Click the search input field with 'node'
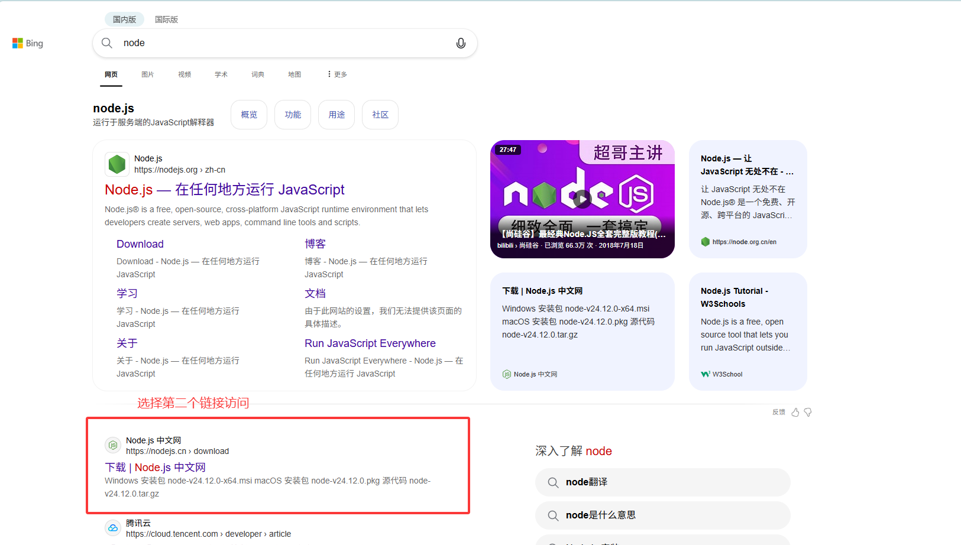 [x=285, y=43]
